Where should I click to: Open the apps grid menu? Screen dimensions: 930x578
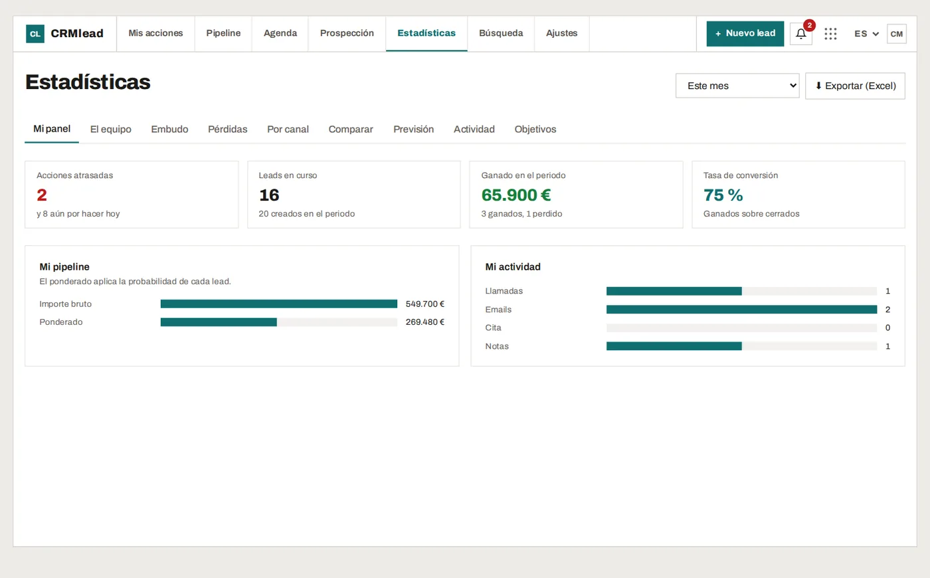pyautogui.click(x=830, y=34)
